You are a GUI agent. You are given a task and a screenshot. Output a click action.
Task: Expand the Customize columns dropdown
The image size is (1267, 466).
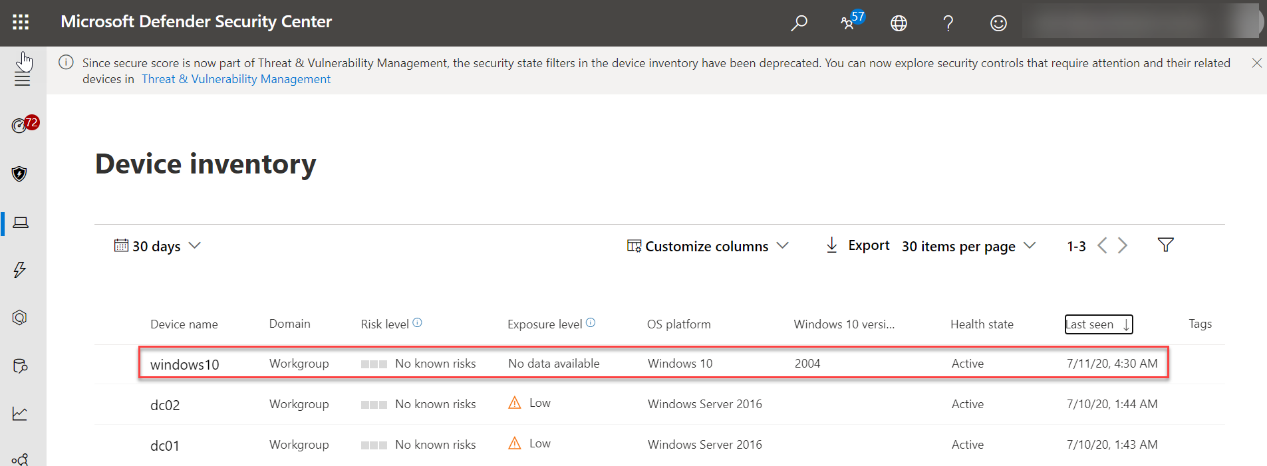708,246
